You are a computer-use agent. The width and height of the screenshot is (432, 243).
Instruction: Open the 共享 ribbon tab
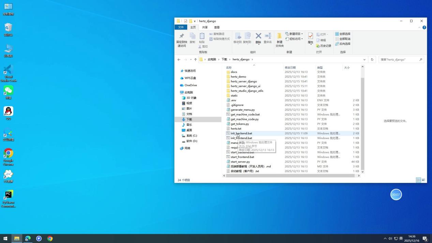205,27
